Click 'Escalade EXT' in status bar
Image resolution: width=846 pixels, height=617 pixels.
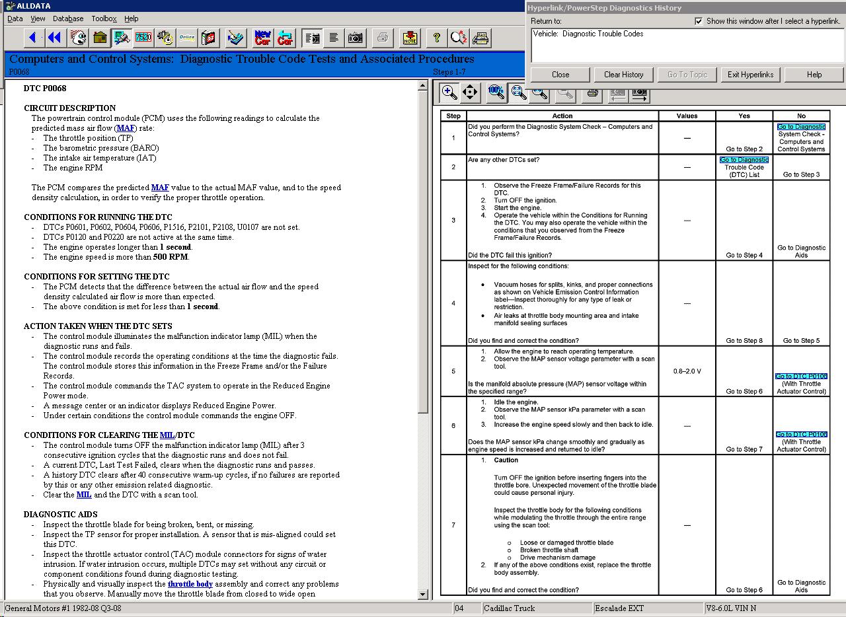[618, 608]
